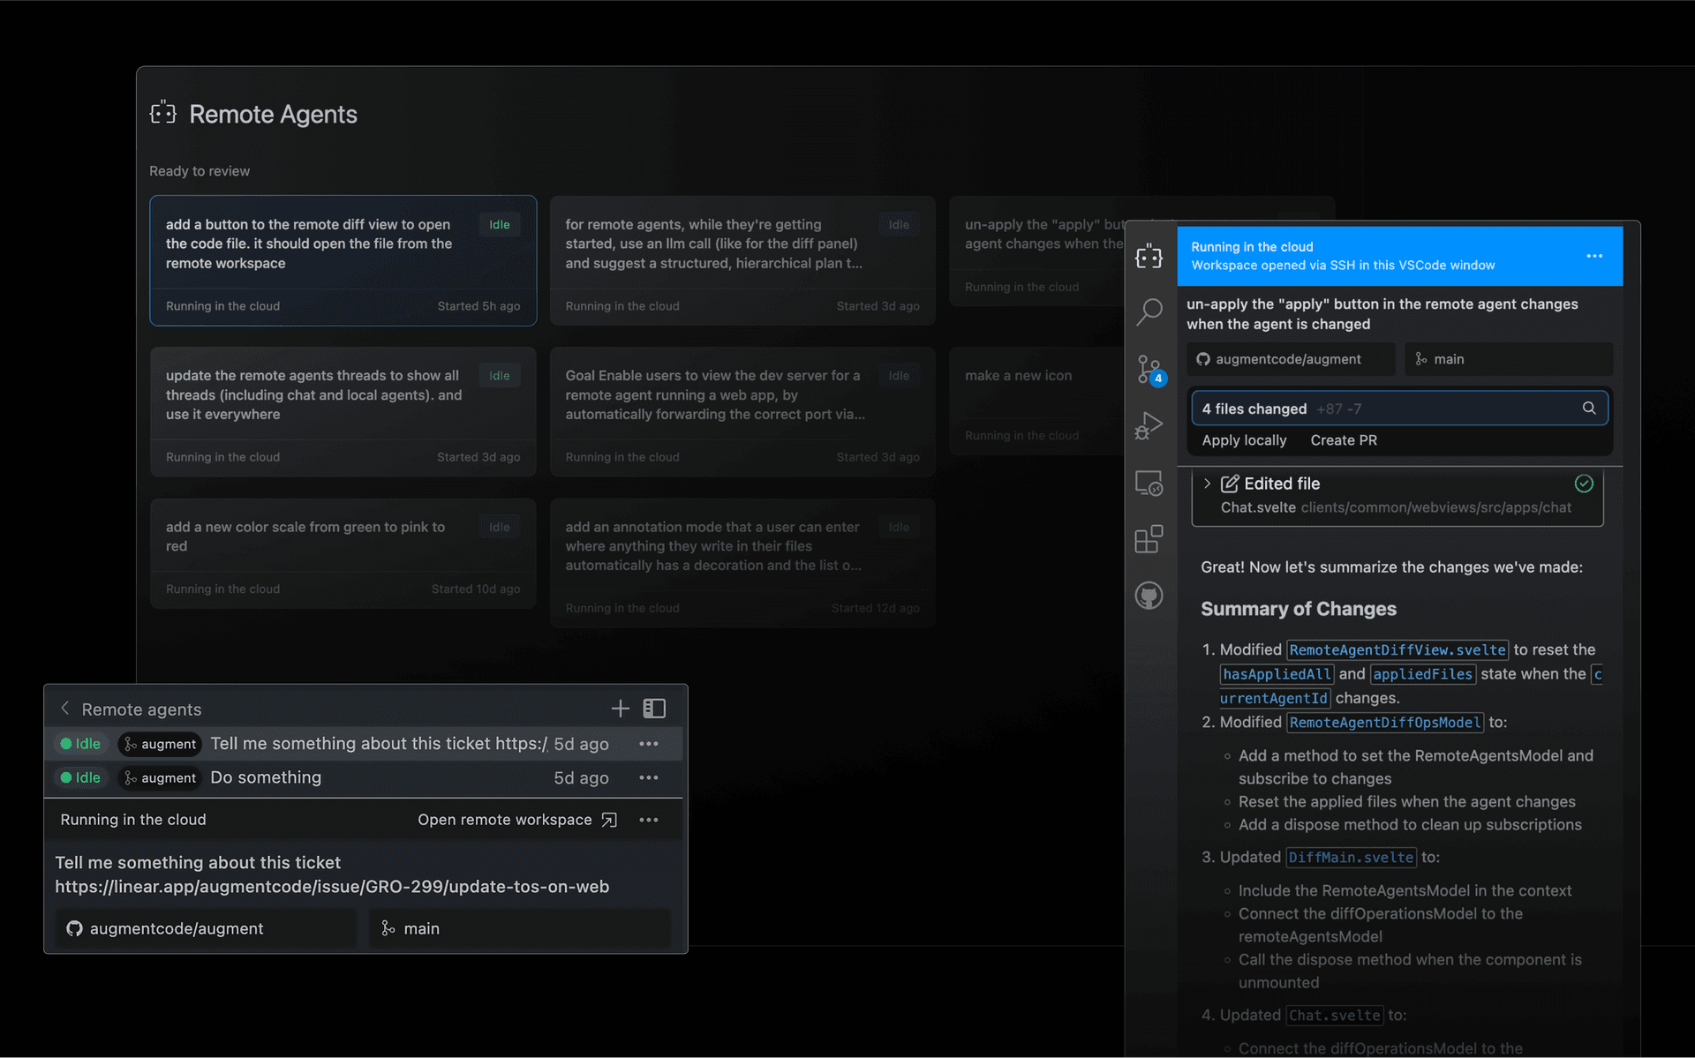
Task: Click Create PR
Action: click(x=1343, y=440)
